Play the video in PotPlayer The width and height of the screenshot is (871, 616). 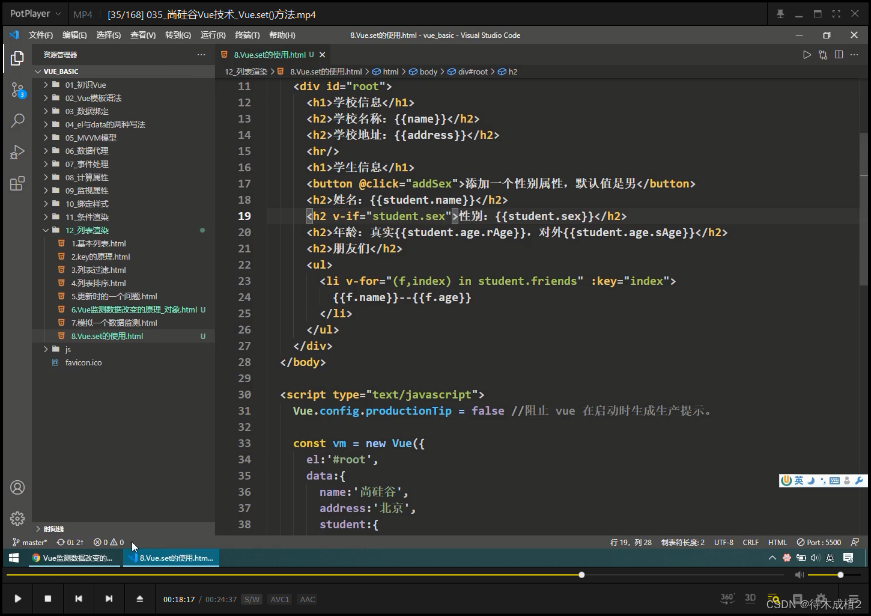(18, 599)
